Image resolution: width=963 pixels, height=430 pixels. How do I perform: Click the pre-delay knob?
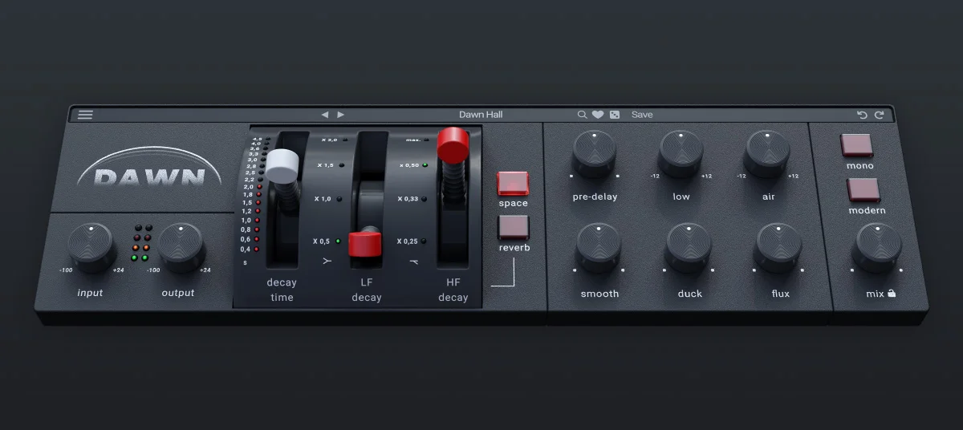595,153
